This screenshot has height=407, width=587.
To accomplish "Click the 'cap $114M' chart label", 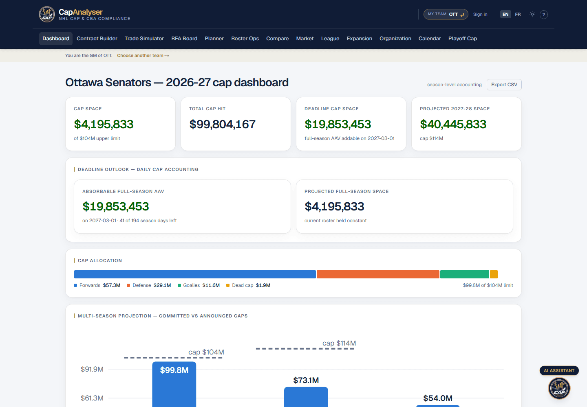I will (339, 343).
